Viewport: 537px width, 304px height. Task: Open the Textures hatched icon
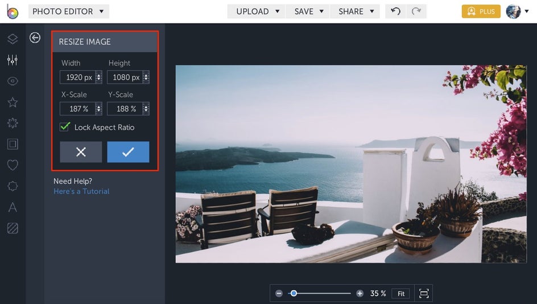click(13, 228)
